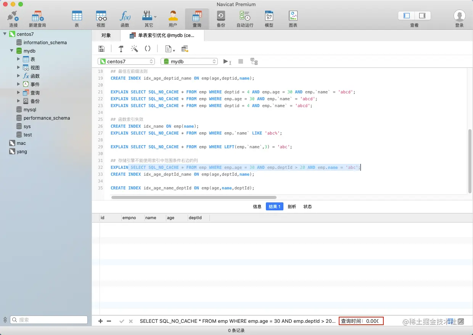Select the 结果 1 result tab

tap(275, 207)
